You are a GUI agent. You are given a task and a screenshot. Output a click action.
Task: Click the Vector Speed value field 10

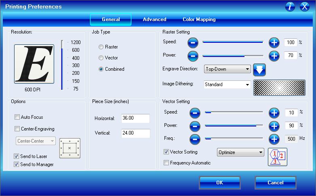point(291,113)
